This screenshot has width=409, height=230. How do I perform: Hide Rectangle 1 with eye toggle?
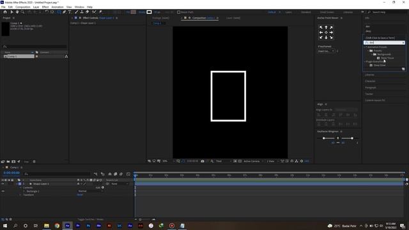3,191
